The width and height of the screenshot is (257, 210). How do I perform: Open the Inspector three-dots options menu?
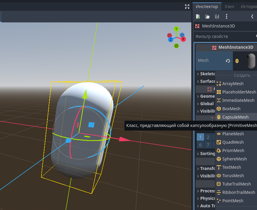[x=227, y=16]
